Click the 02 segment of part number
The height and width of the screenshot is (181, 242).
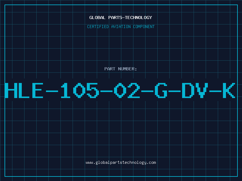coord(127,90)
